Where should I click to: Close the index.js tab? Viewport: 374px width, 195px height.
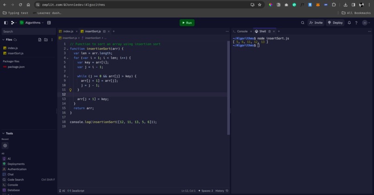(77, 31)
